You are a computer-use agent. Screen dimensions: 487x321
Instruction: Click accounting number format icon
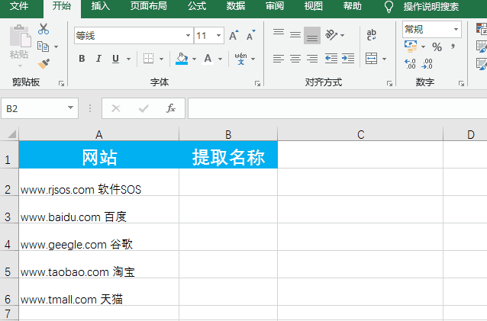click(411, 47)
